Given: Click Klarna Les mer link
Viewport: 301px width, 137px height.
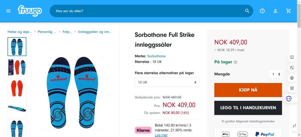Looking at the screenshot, I should click(x=161, y=135).
